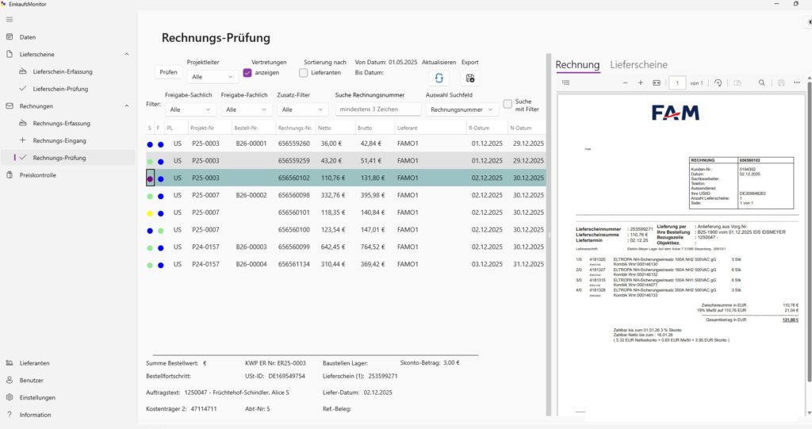The image size is (812, 429).
Task: Click the Benutzer person icon
Action: (10, 381)
